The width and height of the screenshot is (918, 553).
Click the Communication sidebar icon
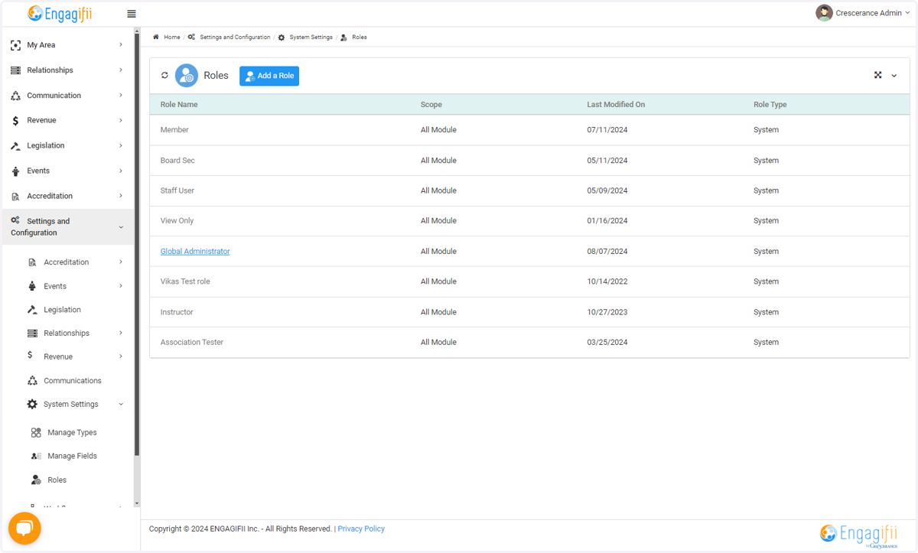coord(15,96)
